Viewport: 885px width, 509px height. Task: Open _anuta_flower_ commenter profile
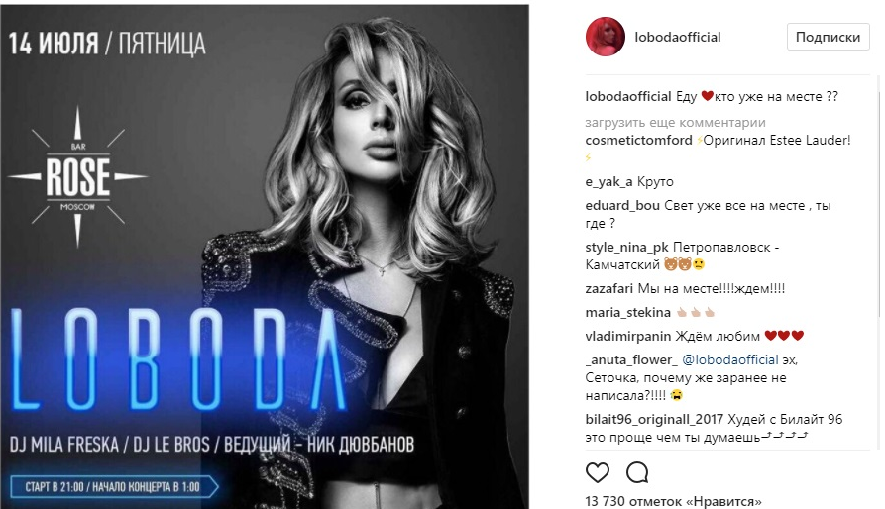click(x=631, y=359)
